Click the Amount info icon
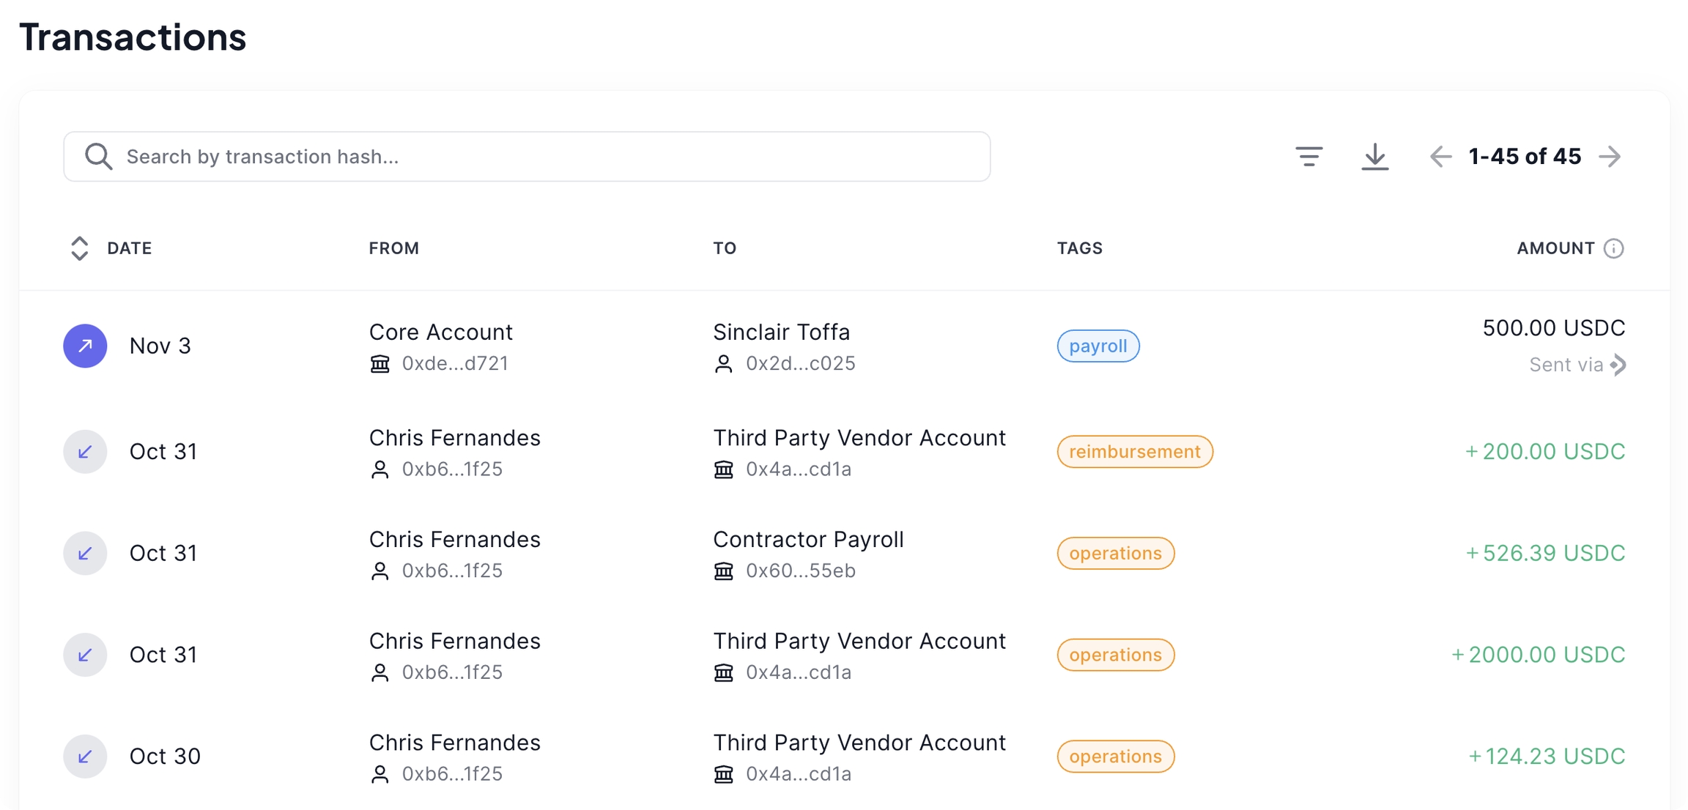This screenshot has height=810, width=1688. (x=1613, y=248)
